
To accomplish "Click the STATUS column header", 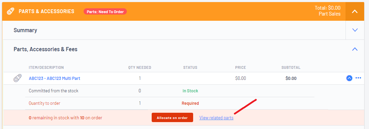I will pos(190,67).
